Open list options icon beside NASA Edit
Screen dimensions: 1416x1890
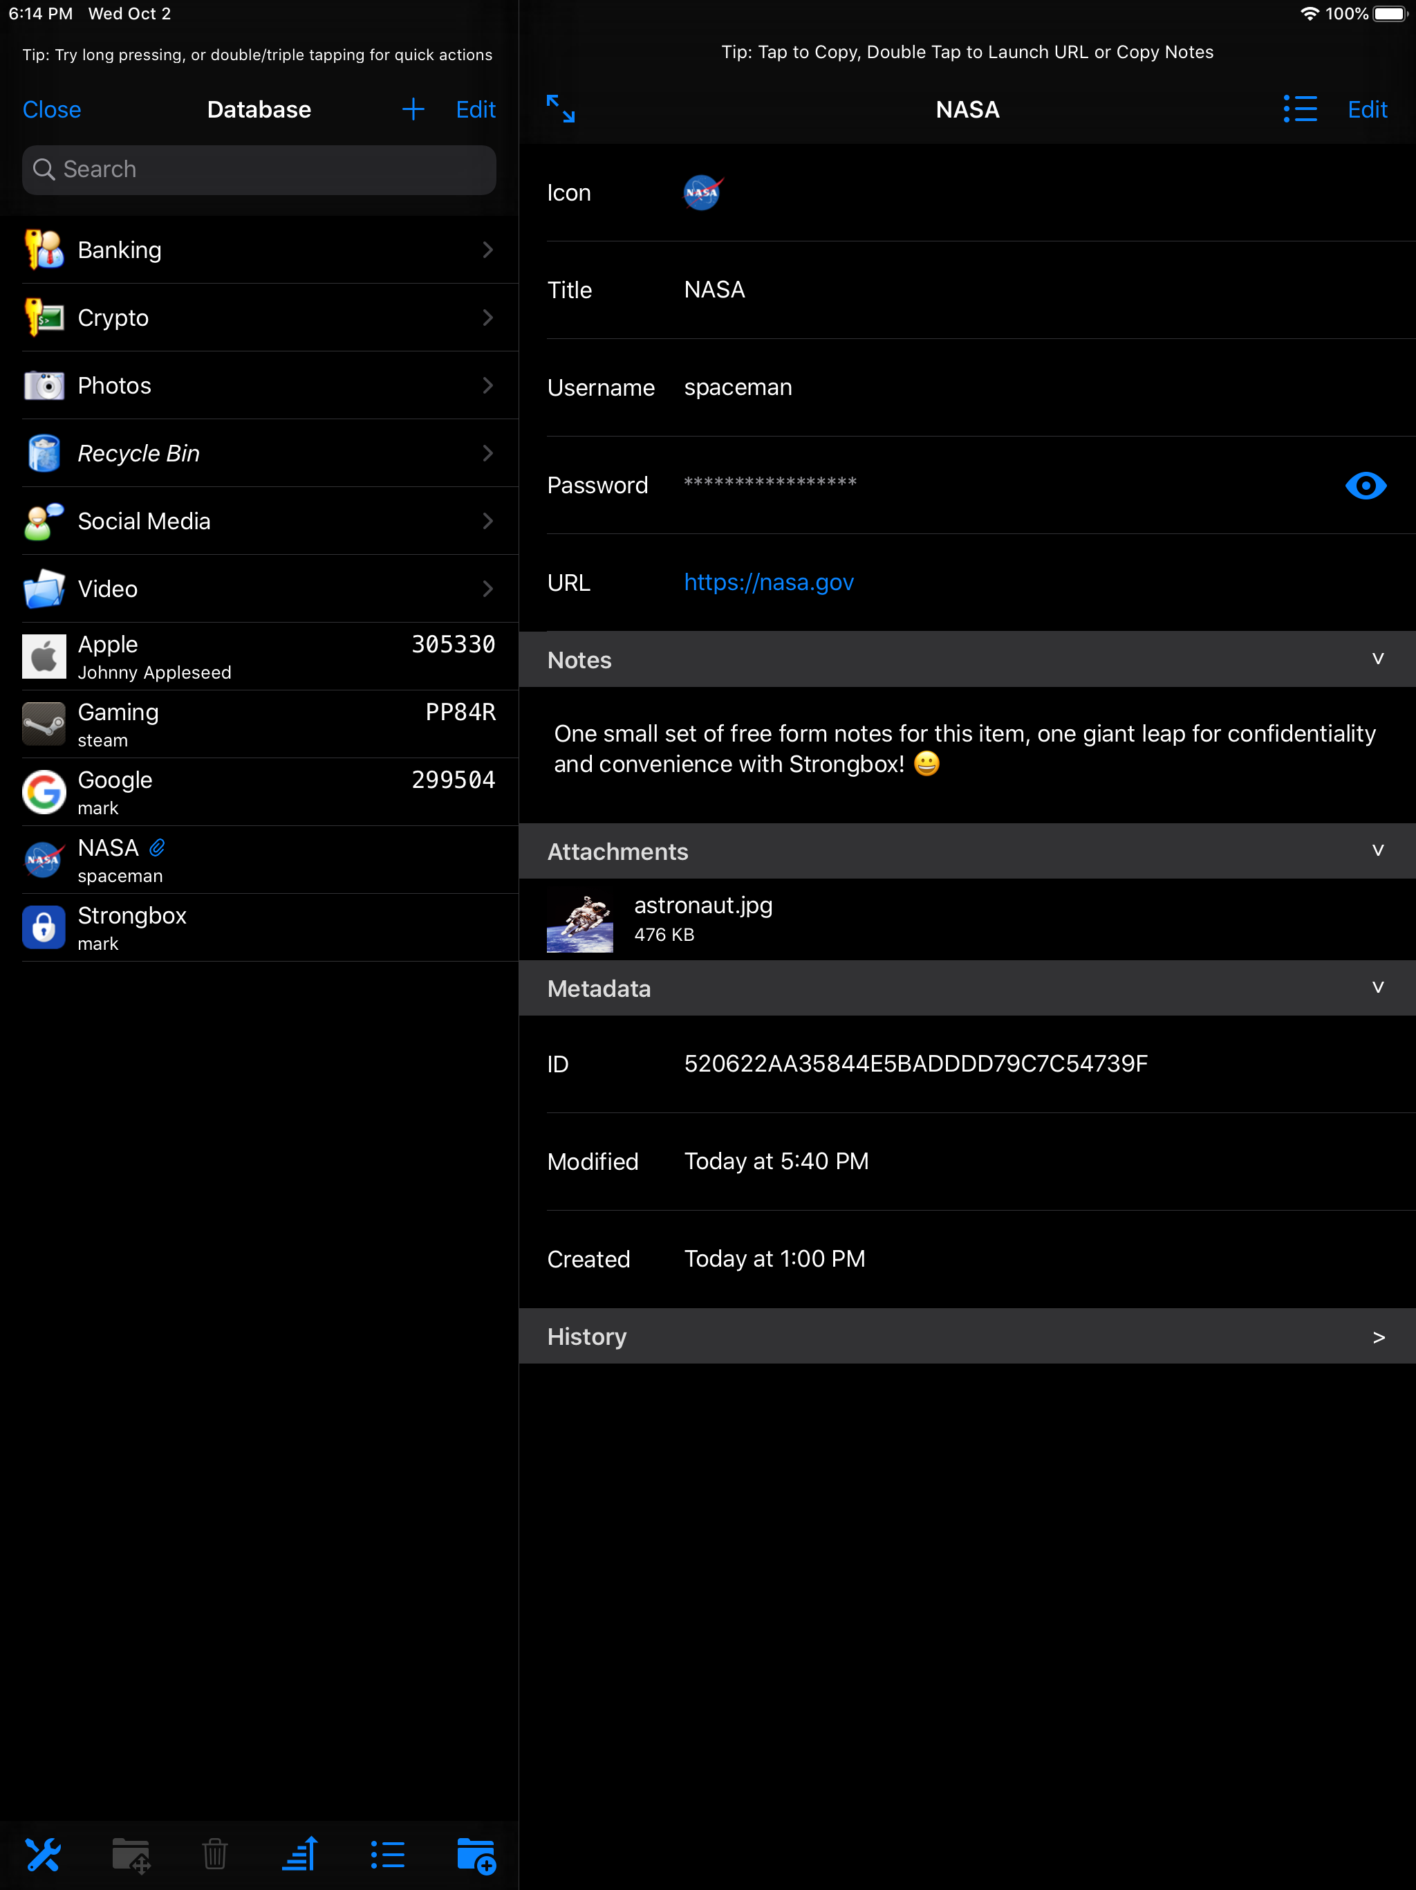(1300, 109)
